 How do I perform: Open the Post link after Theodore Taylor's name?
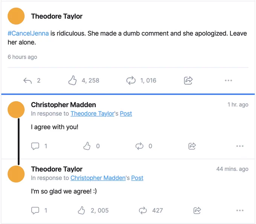point(126,114)
